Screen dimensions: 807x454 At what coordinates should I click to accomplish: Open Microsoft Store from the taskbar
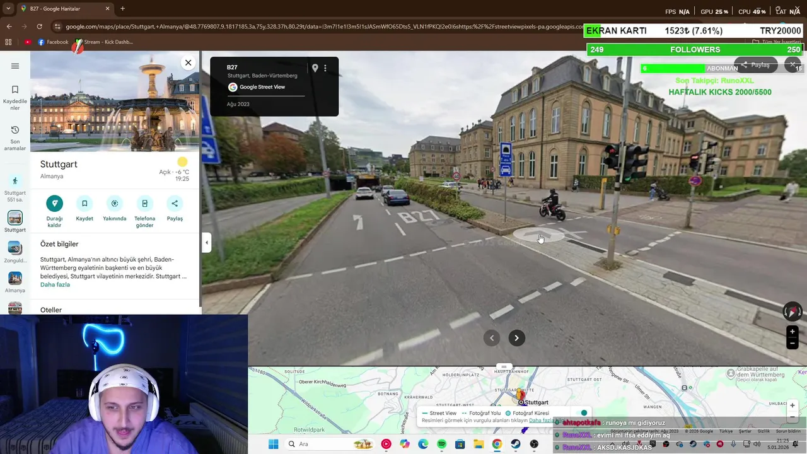460,444
